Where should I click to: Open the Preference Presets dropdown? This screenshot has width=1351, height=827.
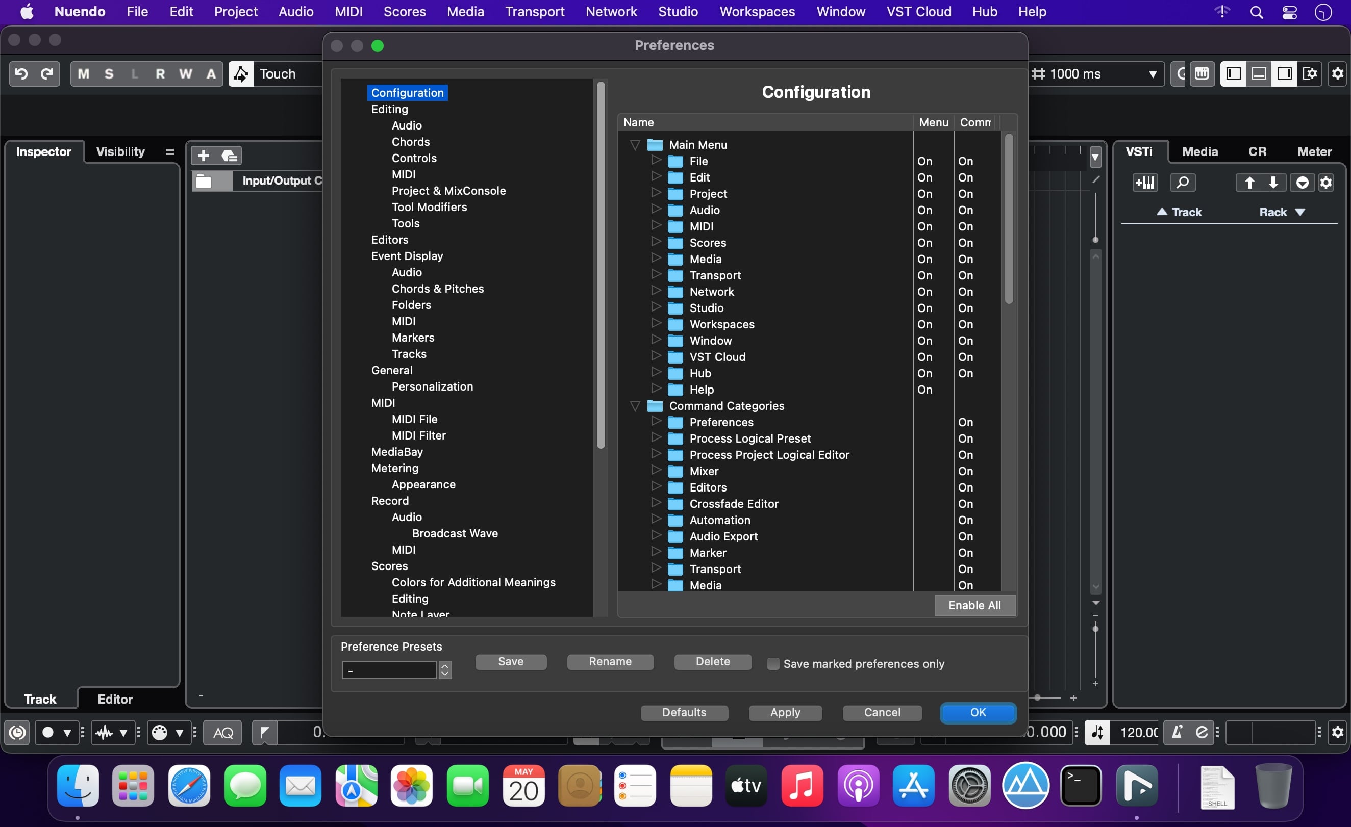coord(445,670)
